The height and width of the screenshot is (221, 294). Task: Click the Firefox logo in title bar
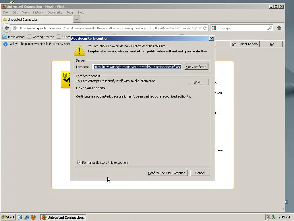pos(4,7)
